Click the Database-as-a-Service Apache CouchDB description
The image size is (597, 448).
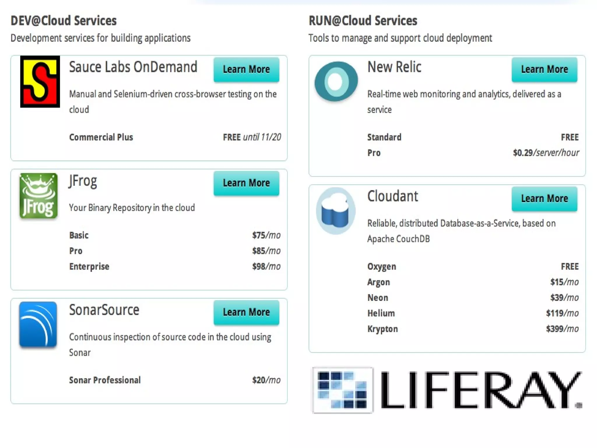(x=461, y=231)
